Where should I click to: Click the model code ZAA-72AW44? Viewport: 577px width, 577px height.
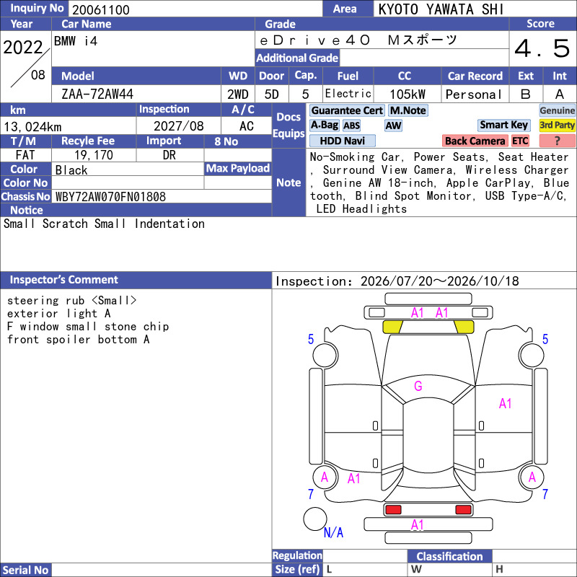pyautogui.click(x=97, y=94)
